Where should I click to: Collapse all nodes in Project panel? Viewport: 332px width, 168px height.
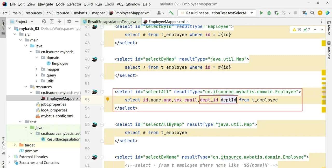pyautogui.click(x=59, y=22)
